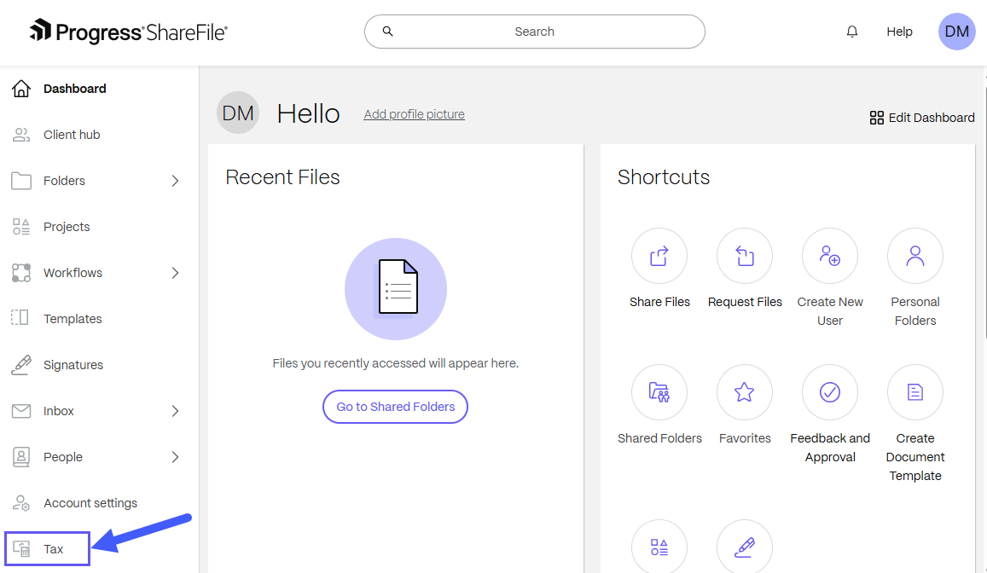This screenshot has width=987, height=573.
Task: Click the pen signature shortcut in bottom row
Action: pyautogui.click(x=745, y=547)
